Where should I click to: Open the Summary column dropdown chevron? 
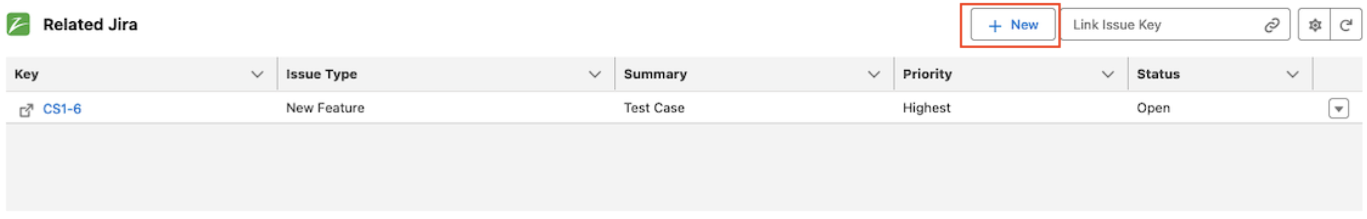(x=874, y=74)
